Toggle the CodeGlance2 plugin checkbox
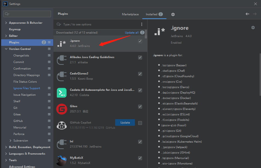This screenshot has width=261, height=168. click(140, 74)
